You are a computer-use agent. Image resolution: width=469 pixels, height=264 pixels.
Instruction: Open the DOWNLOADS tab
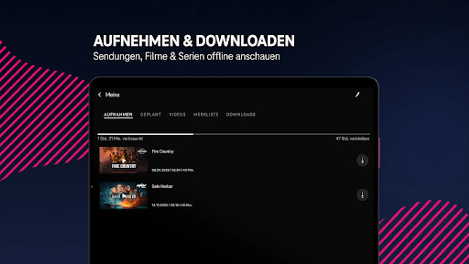241,115
